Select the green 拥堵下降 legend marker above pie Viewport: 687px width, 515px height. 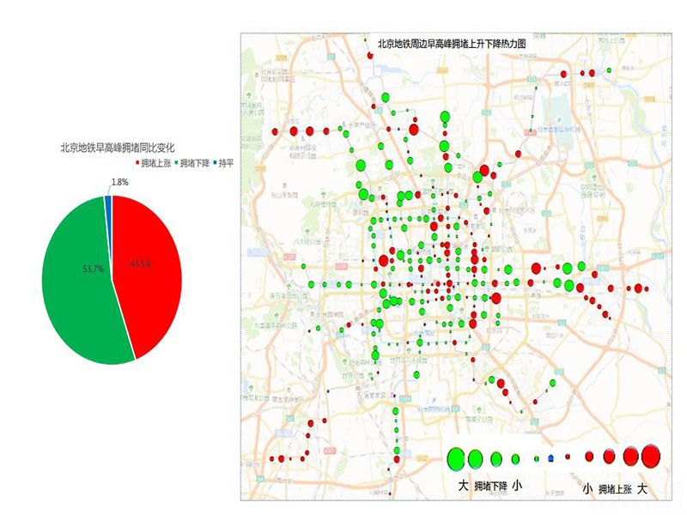click(x=176, y=162)
